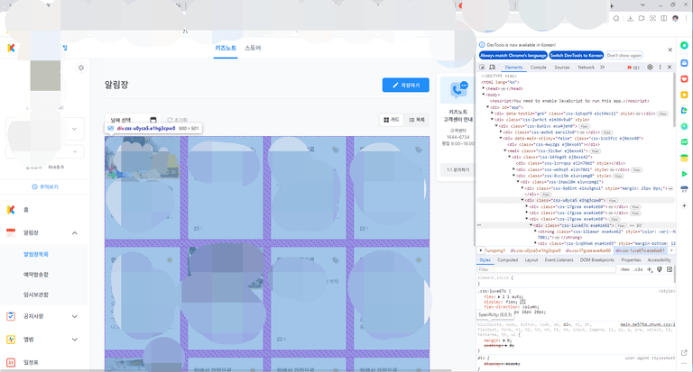Open DevTools settings gear
This screenshot has height=372, width=693.
point(650,67)
